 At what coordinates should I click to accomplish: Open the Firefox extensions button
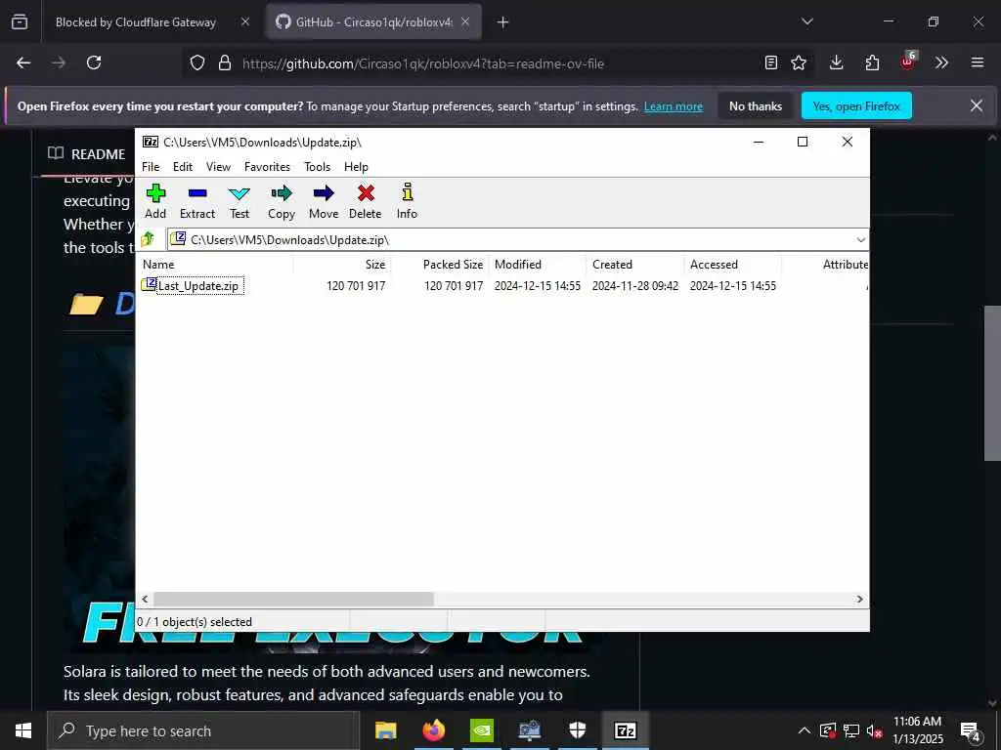872,62
